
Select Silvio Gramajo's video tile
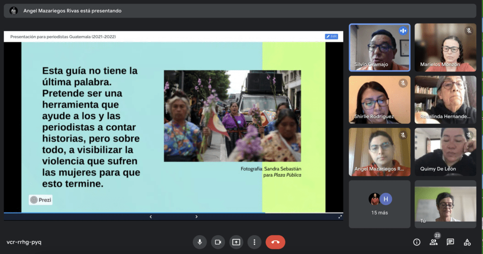point(379,48)
